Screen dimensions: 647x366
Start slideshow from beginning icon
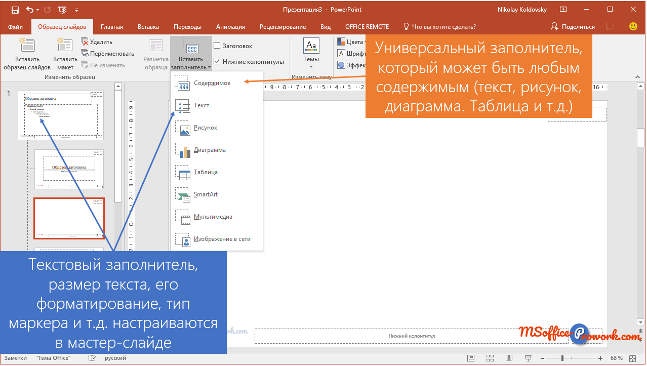tap(63, 10)
